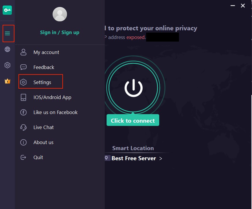This screenshot has width=252, height=209.
Task: Click the profile avatar picture
Action: click(60, 14)
